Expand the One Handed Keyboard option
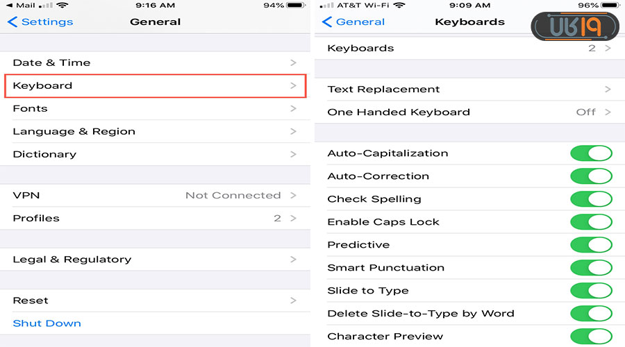 pyautogui.click(x=469, y=112)
